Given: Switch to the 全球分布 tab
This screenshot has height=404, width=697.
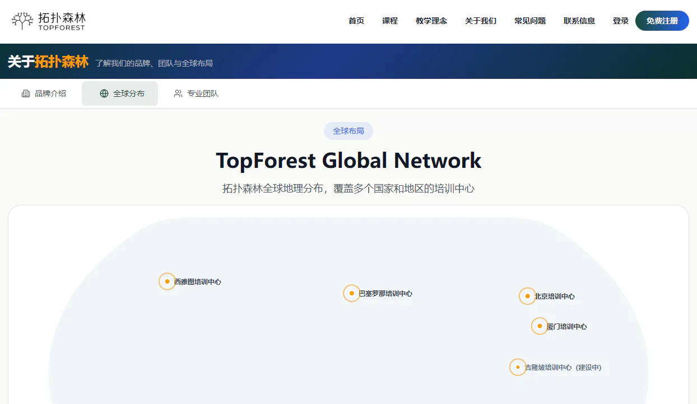Looking at the screenshot, I should pos(120,93).
